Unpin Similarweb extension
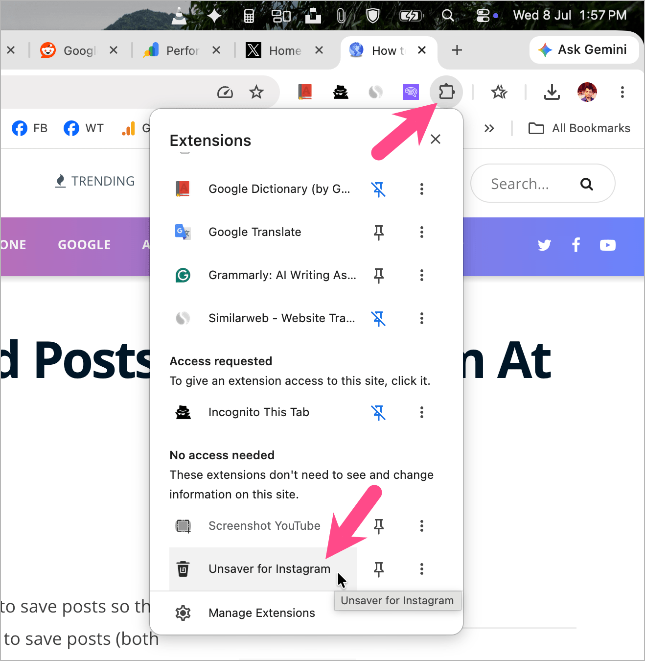Image resolution: width=645 pixels, height=661 pixels. [x=378, y=318]
